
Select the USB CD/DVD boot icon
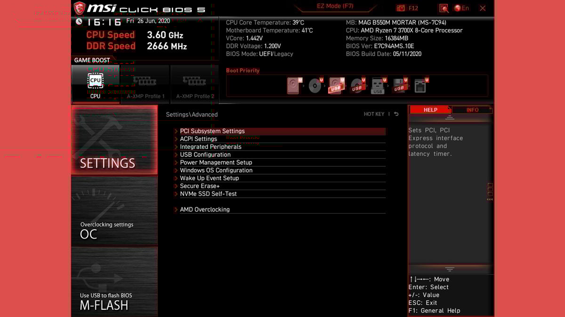point(358,86)
